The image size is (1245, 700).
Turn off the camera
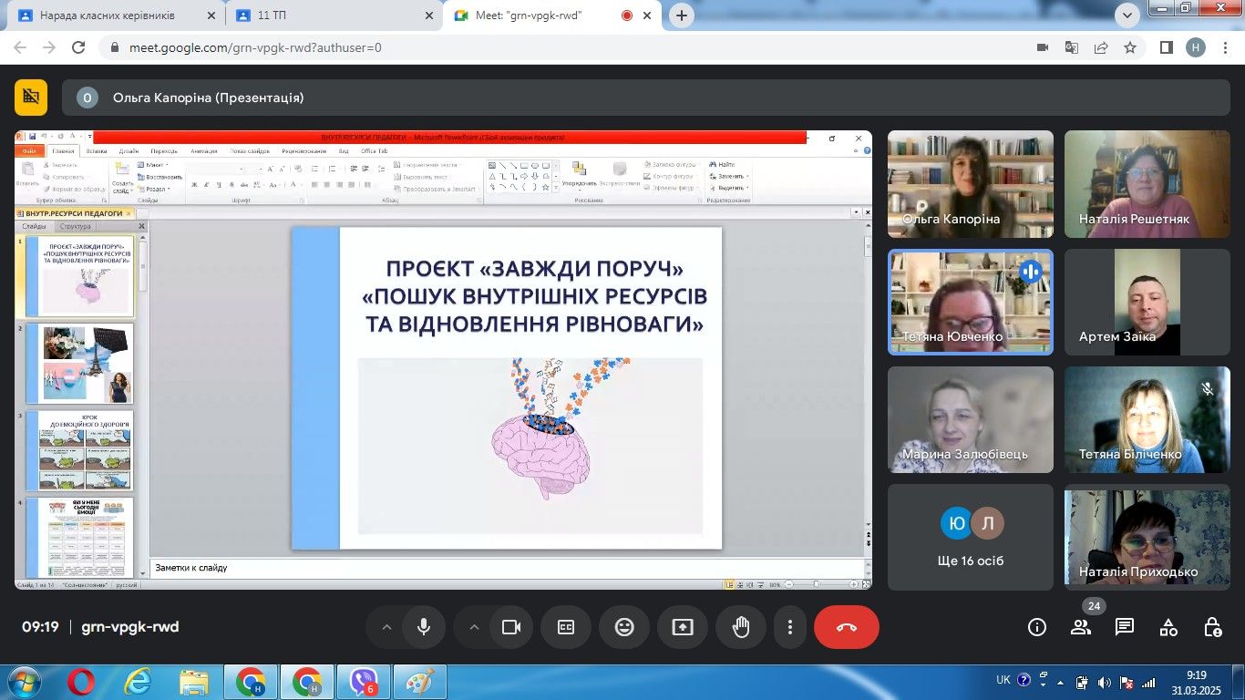click(x=511, y=627)
